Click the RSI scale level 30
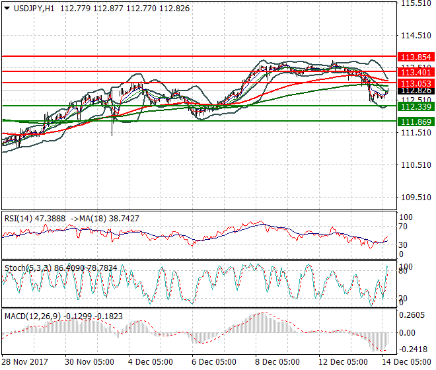Image resolution: width=436 pixels, height=370 pixels. coord(403,245)
